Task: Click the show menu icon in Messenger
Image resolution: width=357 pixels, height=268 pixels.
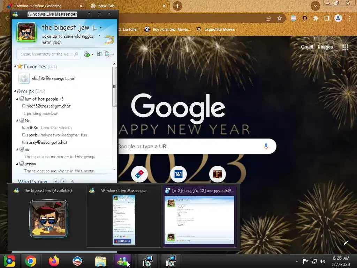Action: pos(107,54)
